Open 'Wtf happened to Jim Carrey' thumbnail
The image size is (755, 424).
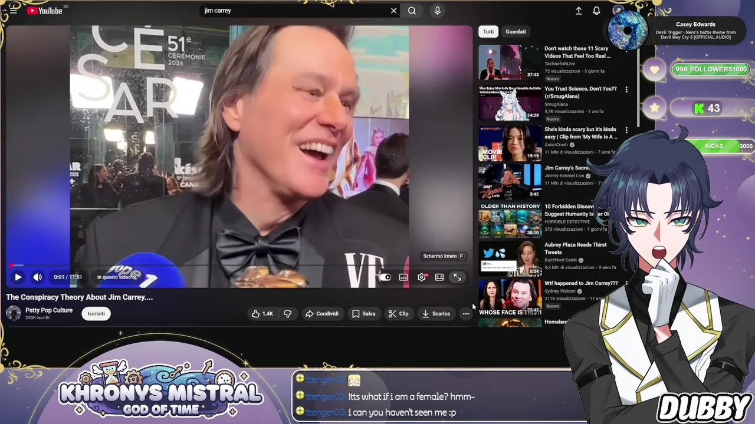tap(510, 297)
